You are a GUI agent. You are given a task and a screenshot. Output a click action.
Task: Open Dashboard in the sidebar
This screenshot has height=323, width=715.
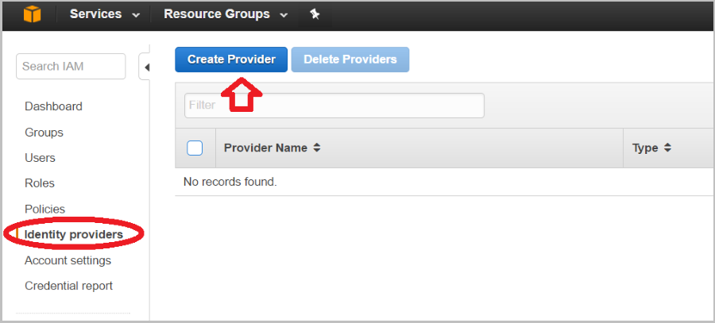[53, 106]
